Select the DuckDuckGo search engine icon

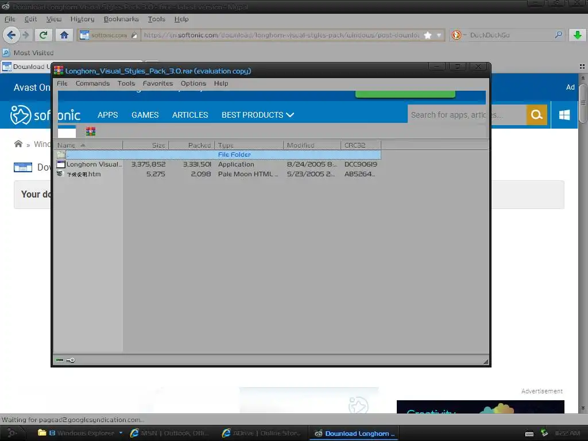click(457, 35)
